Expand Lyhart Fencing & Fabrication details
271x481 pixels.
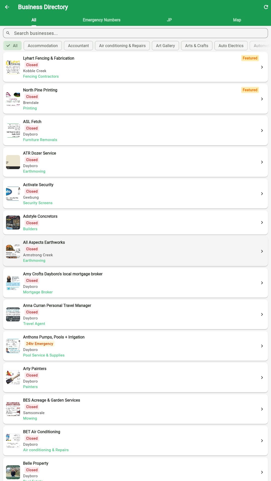[x=262, y=67]
